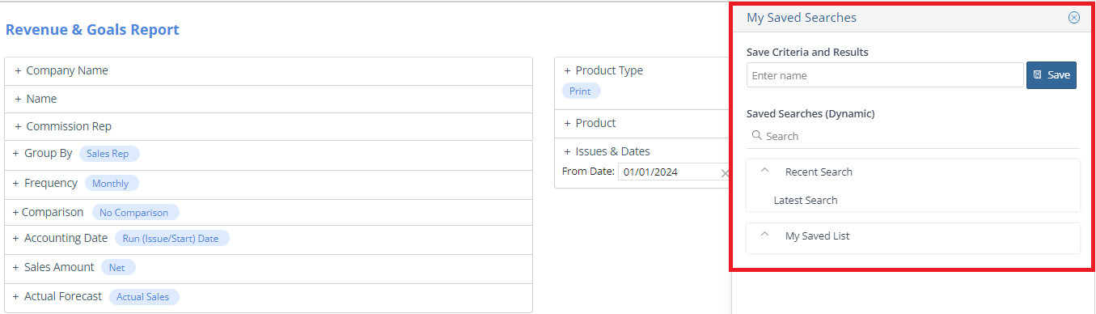Expand the Commission Rep filter

[x=63, y=126]
